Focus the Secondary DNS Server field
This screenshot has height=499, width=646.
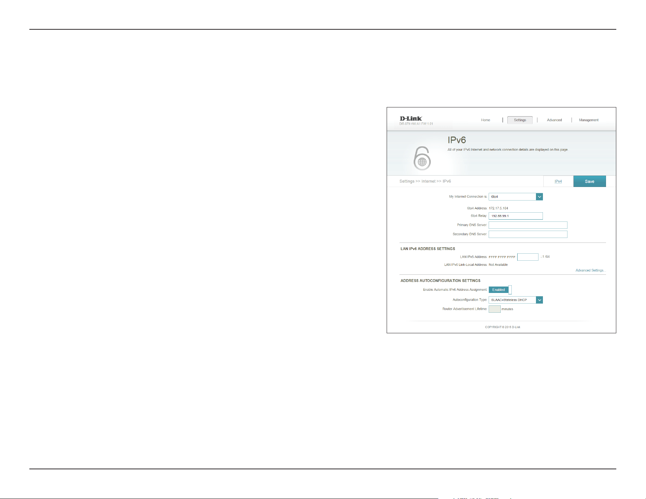coord(528,234)
